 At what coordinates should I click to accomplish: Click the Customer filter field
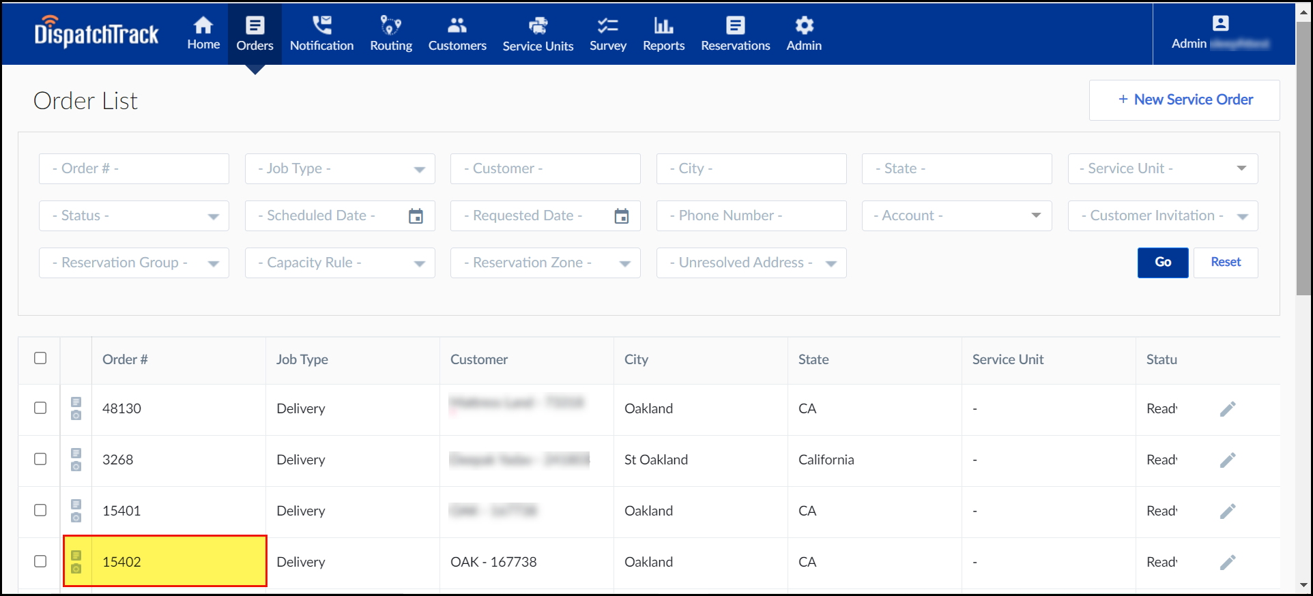click(x=545, y=168)
